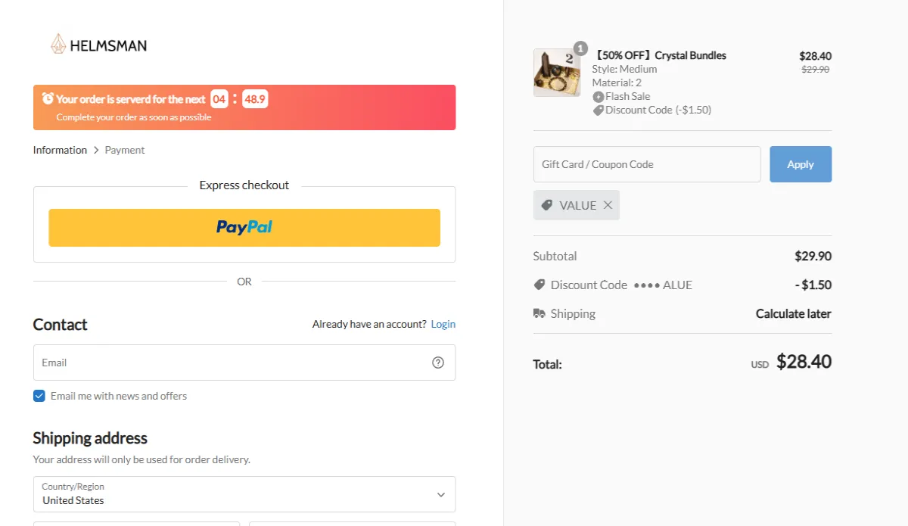
Task: Click the tag icon on the Discount Code summary row
Action: click(x=540, y=285)
